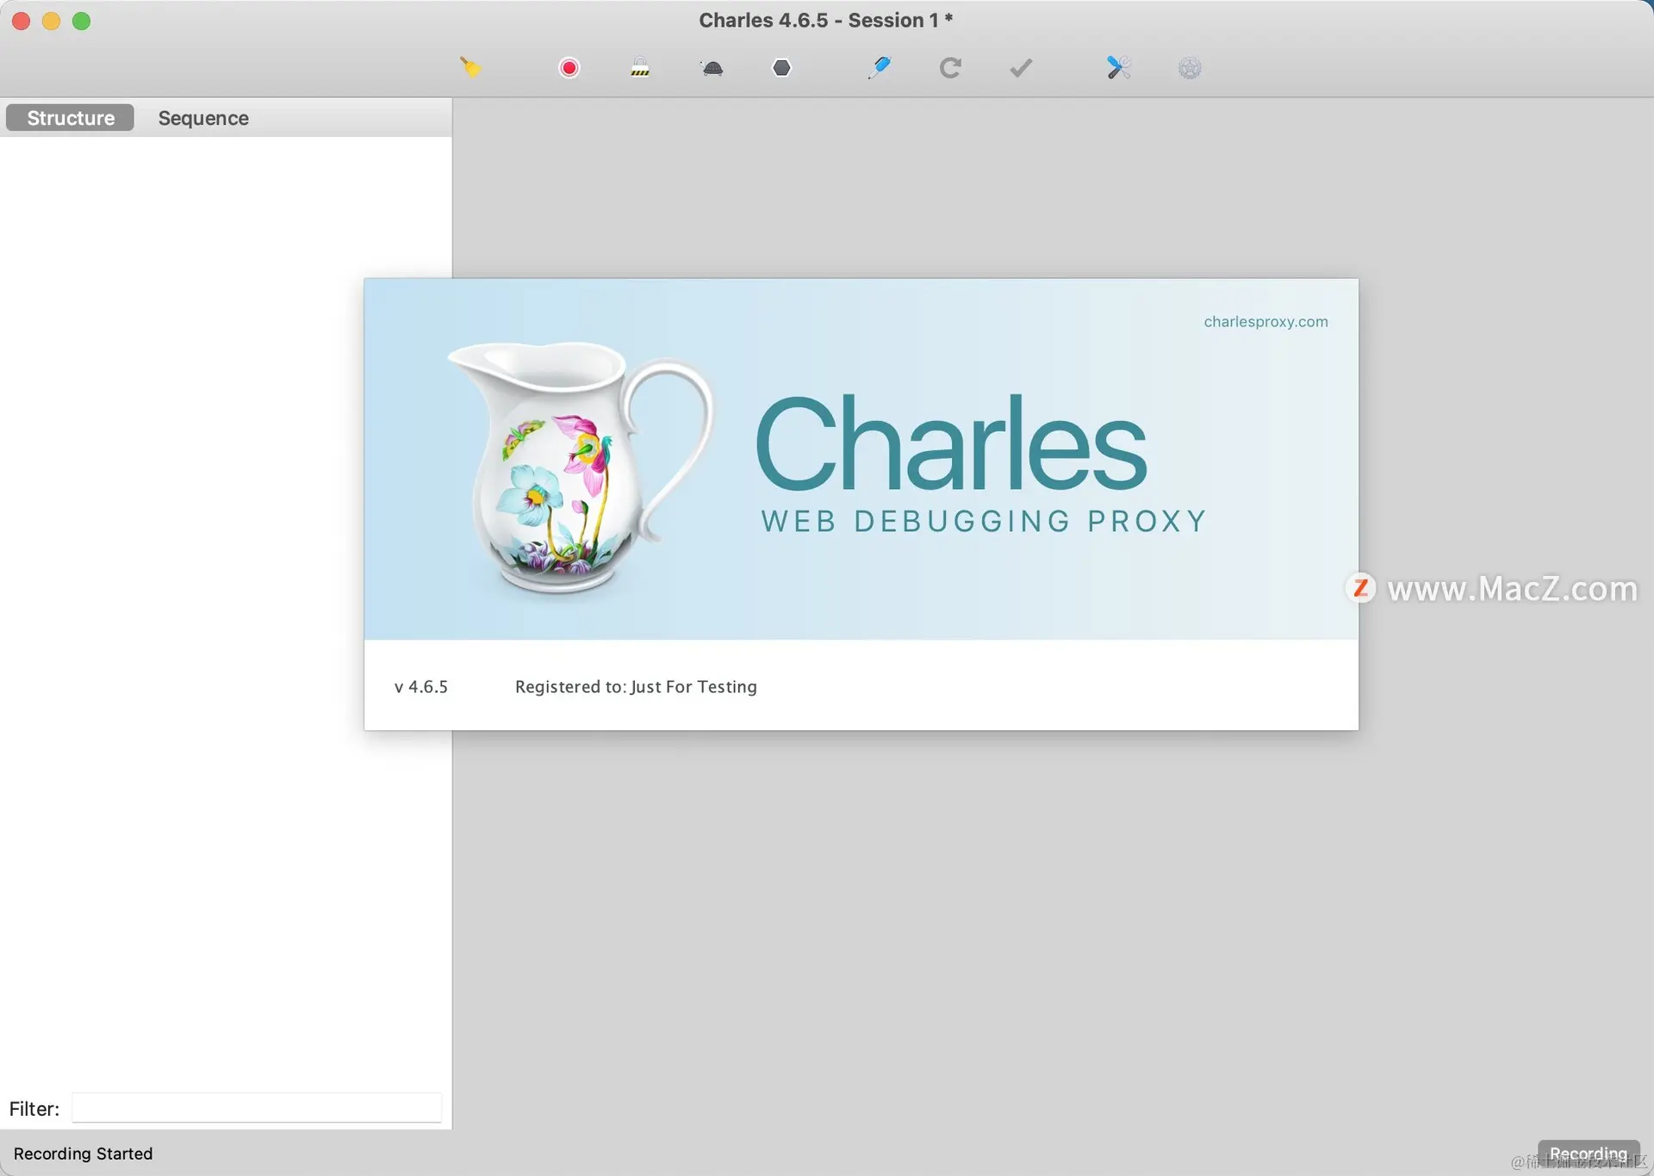Click the Repeat request arrow icon

(949, 67)
